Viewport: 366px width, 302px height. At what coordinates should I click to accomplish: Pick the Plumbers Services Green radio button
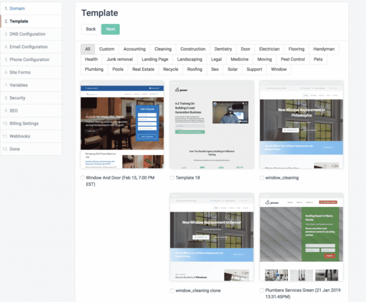[x=262, y=290]
